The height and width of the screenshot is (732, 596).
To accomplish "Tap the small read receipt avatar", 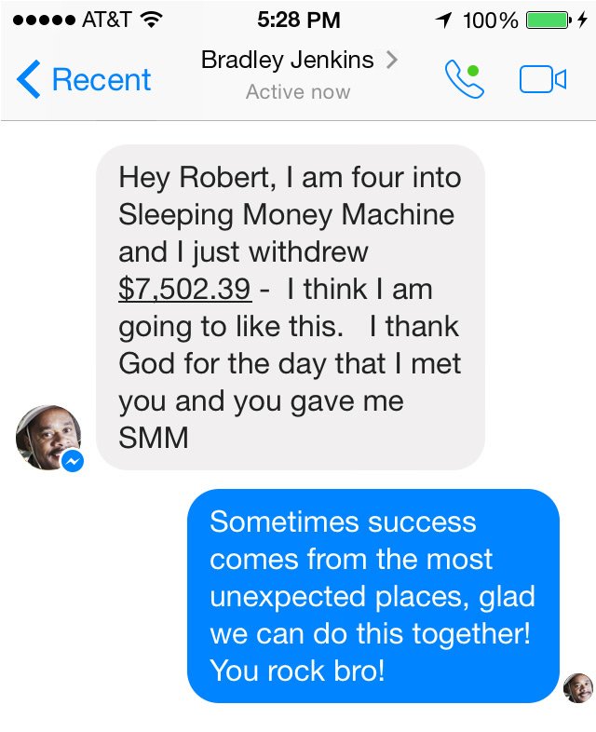I will 577,688.
